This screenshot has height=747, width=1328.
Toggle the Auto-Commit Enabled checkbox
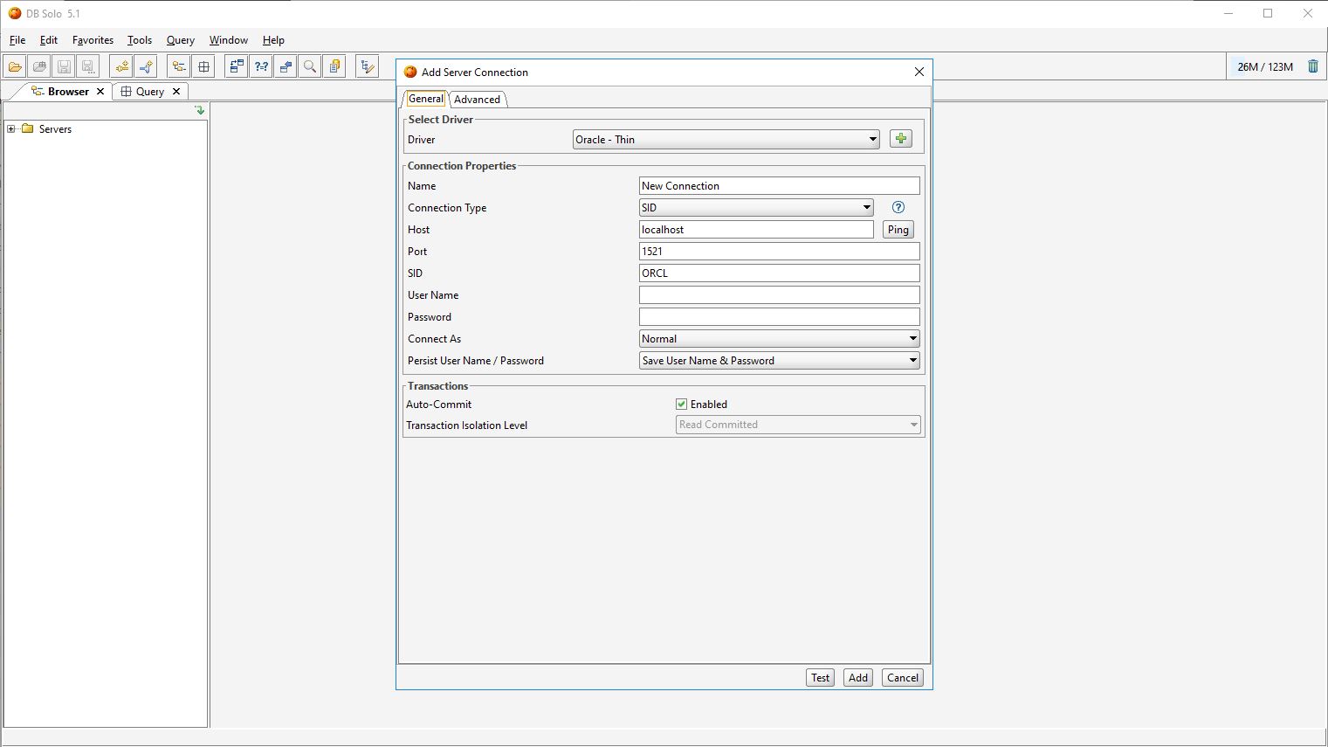[682, 404]
